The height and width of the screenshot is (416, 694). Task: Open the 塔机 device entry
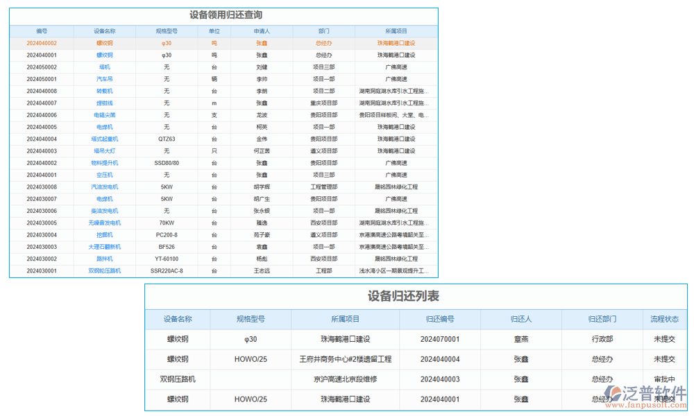tap(106, 67)
